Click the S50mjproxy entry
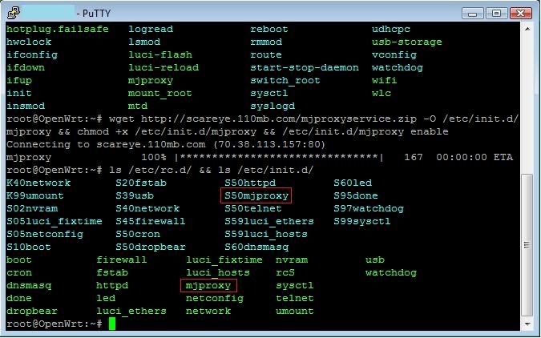The height and width of the screenshot is (338, 541). coord(256,195)
